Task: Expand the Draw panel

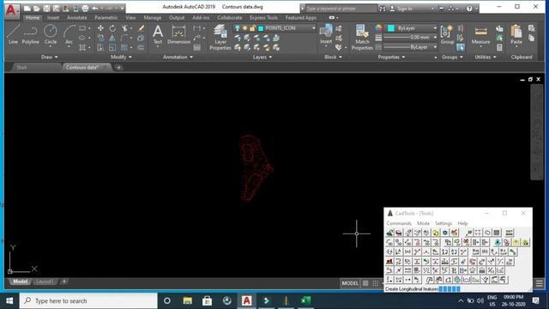Action: (x=50, y=57)
